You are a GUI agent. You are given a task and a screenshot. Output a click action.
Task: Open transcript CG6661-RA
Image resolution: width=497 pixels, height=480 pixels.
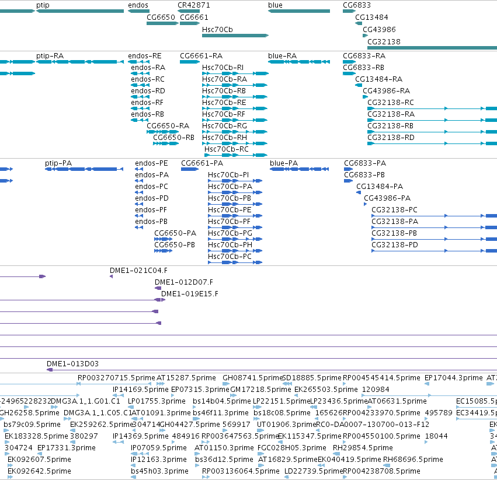(x=201, y=56)
